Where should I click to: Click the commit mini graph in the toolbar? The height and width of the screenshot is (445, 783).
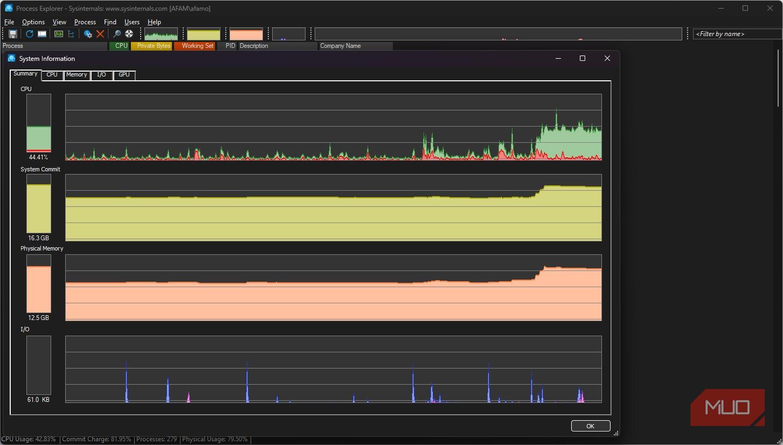(x=204, y=34)
